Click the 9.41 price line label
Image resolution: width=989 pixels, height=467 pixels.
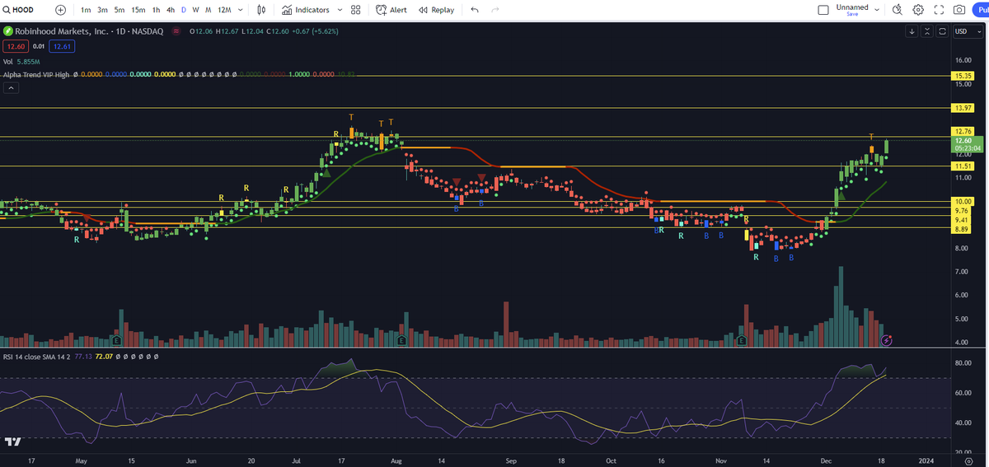960,219
